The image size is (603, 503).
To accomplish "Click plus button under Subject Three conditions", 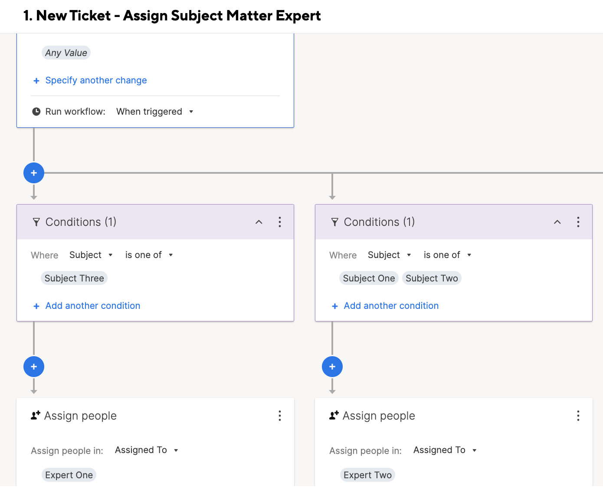I will pos(34,367).
